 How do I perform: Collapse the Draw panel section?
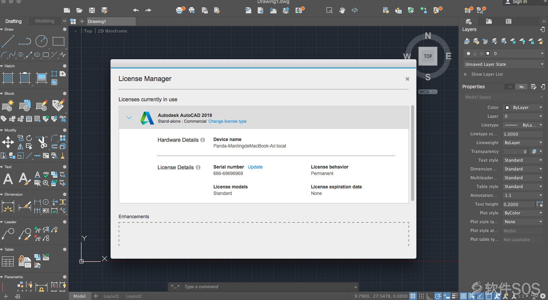point(2,29)
